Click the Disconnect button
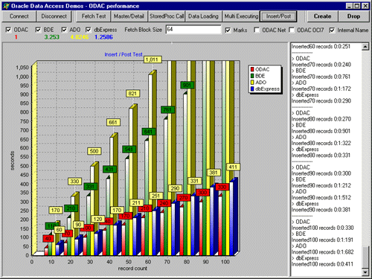Image resolution: width=372 pixels, height=279 pixels. (54, 16)
